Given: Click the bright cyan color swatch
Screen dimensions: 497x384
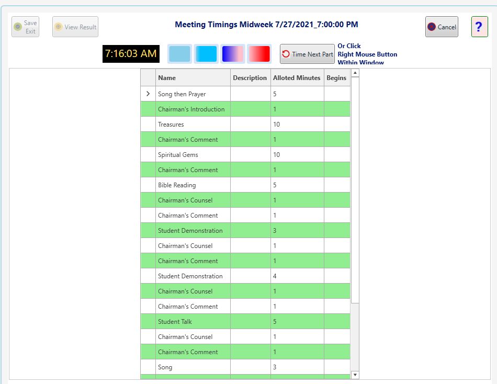Looking at the screenshot, I should 206,54.
